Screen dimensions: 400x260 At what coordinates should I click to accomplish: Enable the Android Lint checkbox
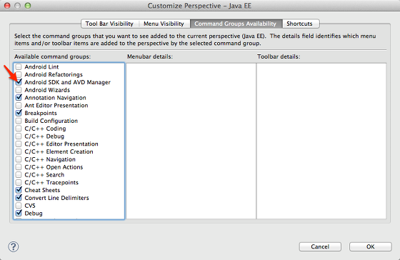(x=19, y=67)
